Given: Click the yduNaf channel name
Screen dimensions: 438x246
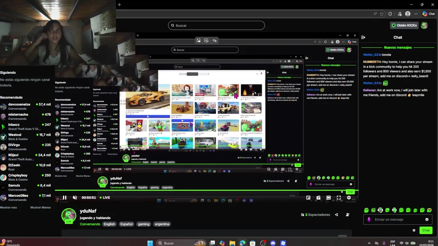Looking at the screenshot, I should tap(88, 211).
